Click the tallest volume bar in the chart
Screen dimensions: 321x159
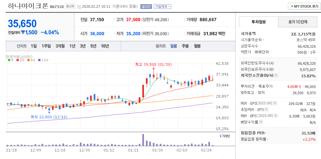tap(143, 140)
